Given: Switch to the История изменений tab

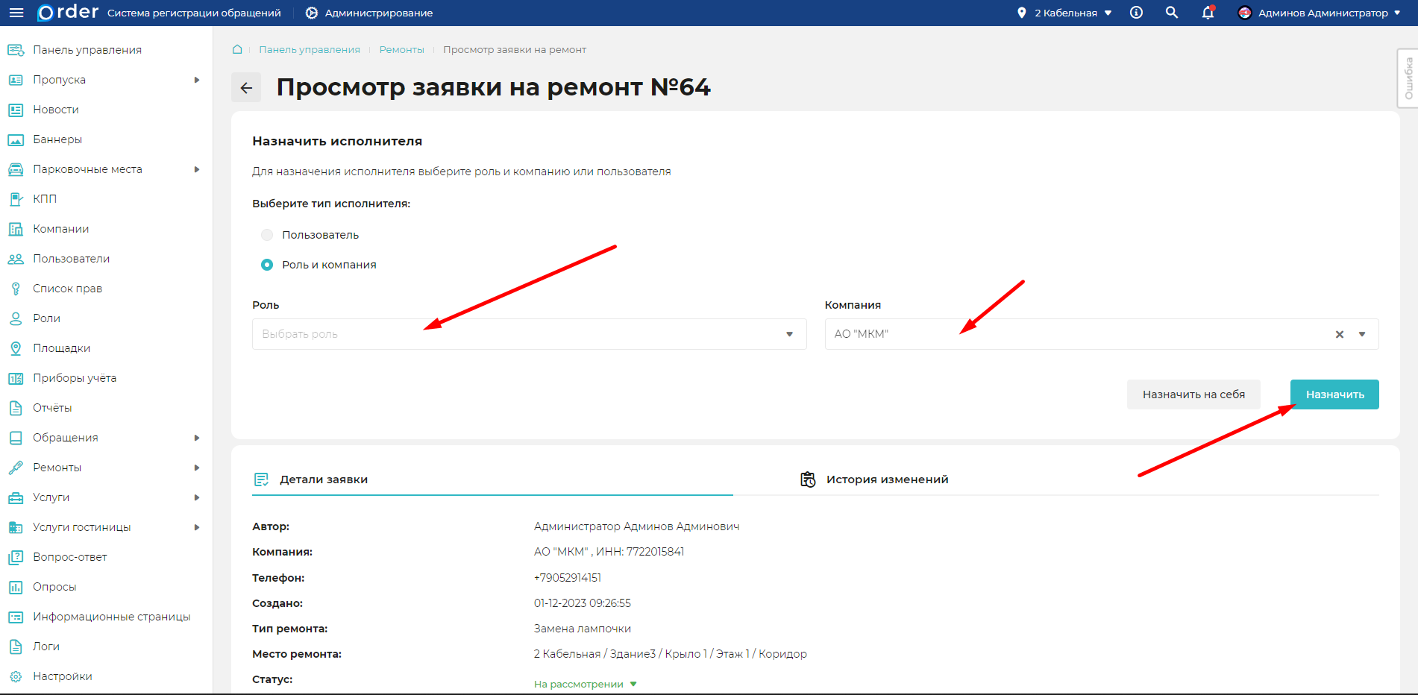Looking at the screenshot, I should [886, 479].
